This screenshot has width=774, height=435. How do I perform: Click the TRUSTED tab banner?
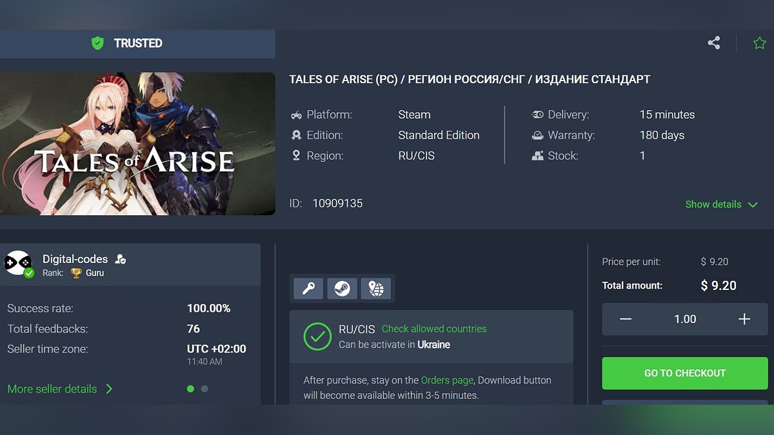tap(137, 43)
